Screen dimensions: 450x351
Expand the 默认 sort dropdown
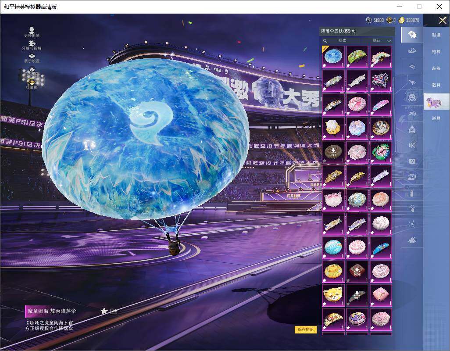381,40
